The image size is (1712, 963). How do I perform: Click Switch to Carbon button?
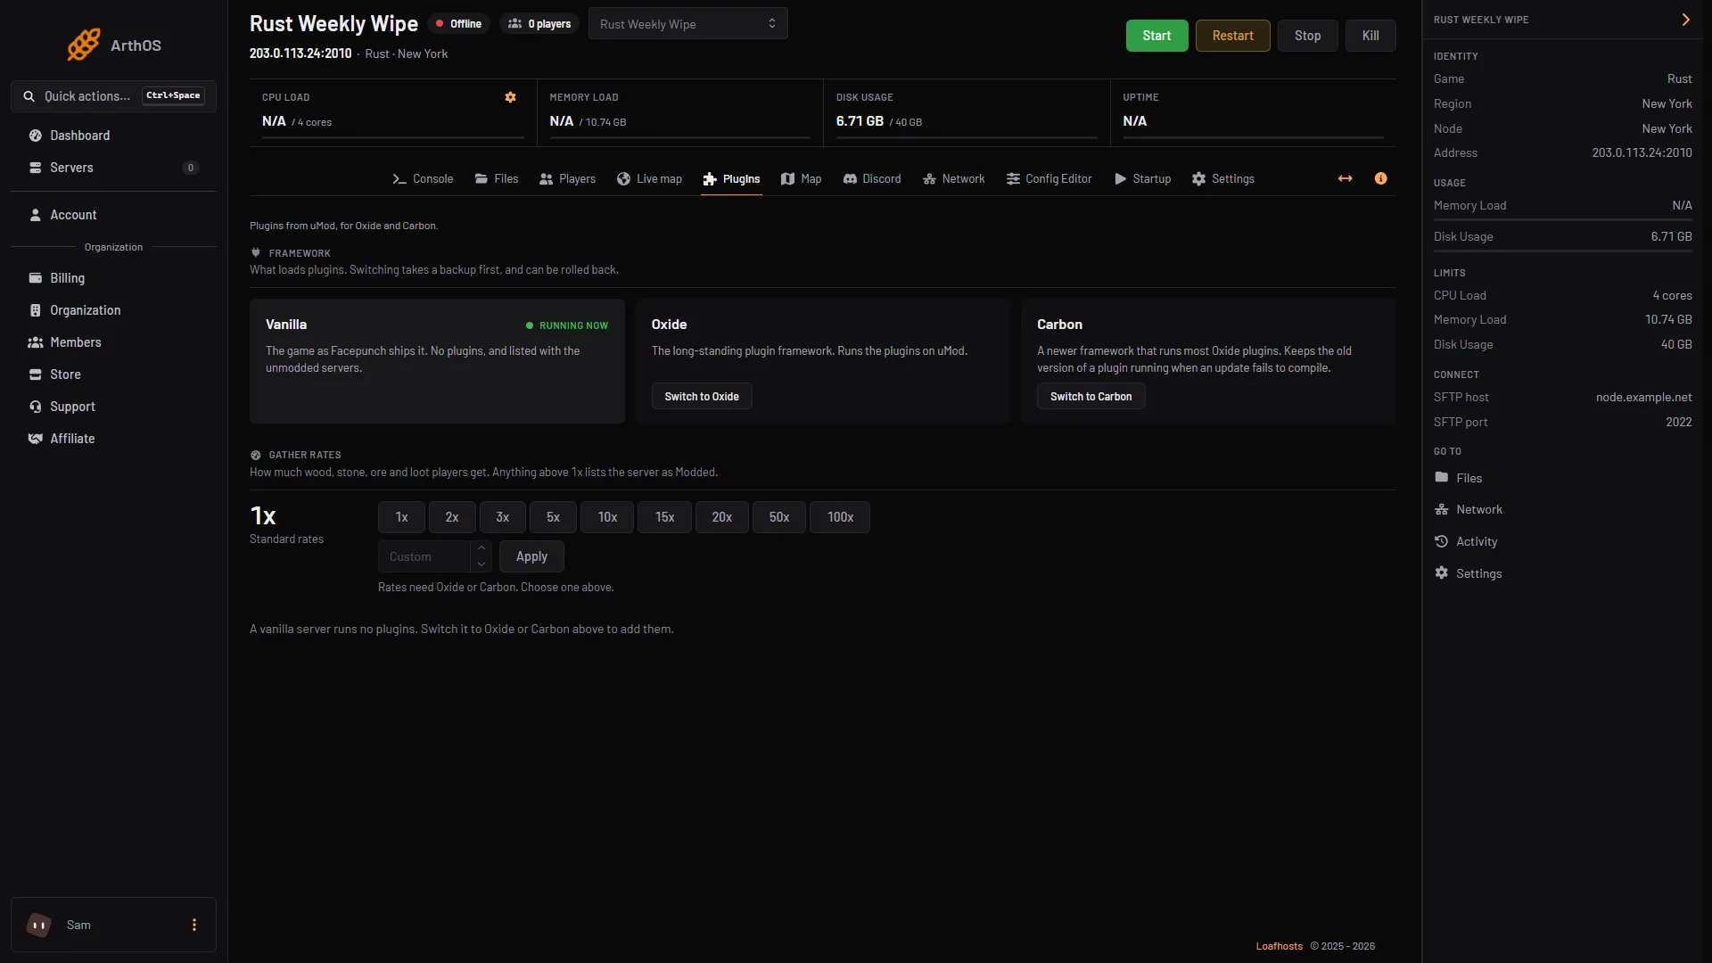(1091, 396)
